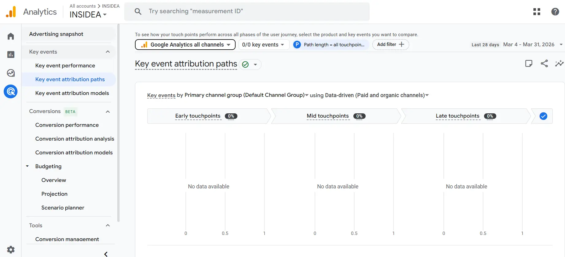Click the Add filter button
Viewport: 565px width, 257px height.
390,44
